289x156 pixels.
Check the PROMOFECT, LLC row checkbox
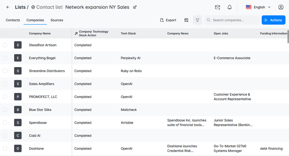coord(5,97)
